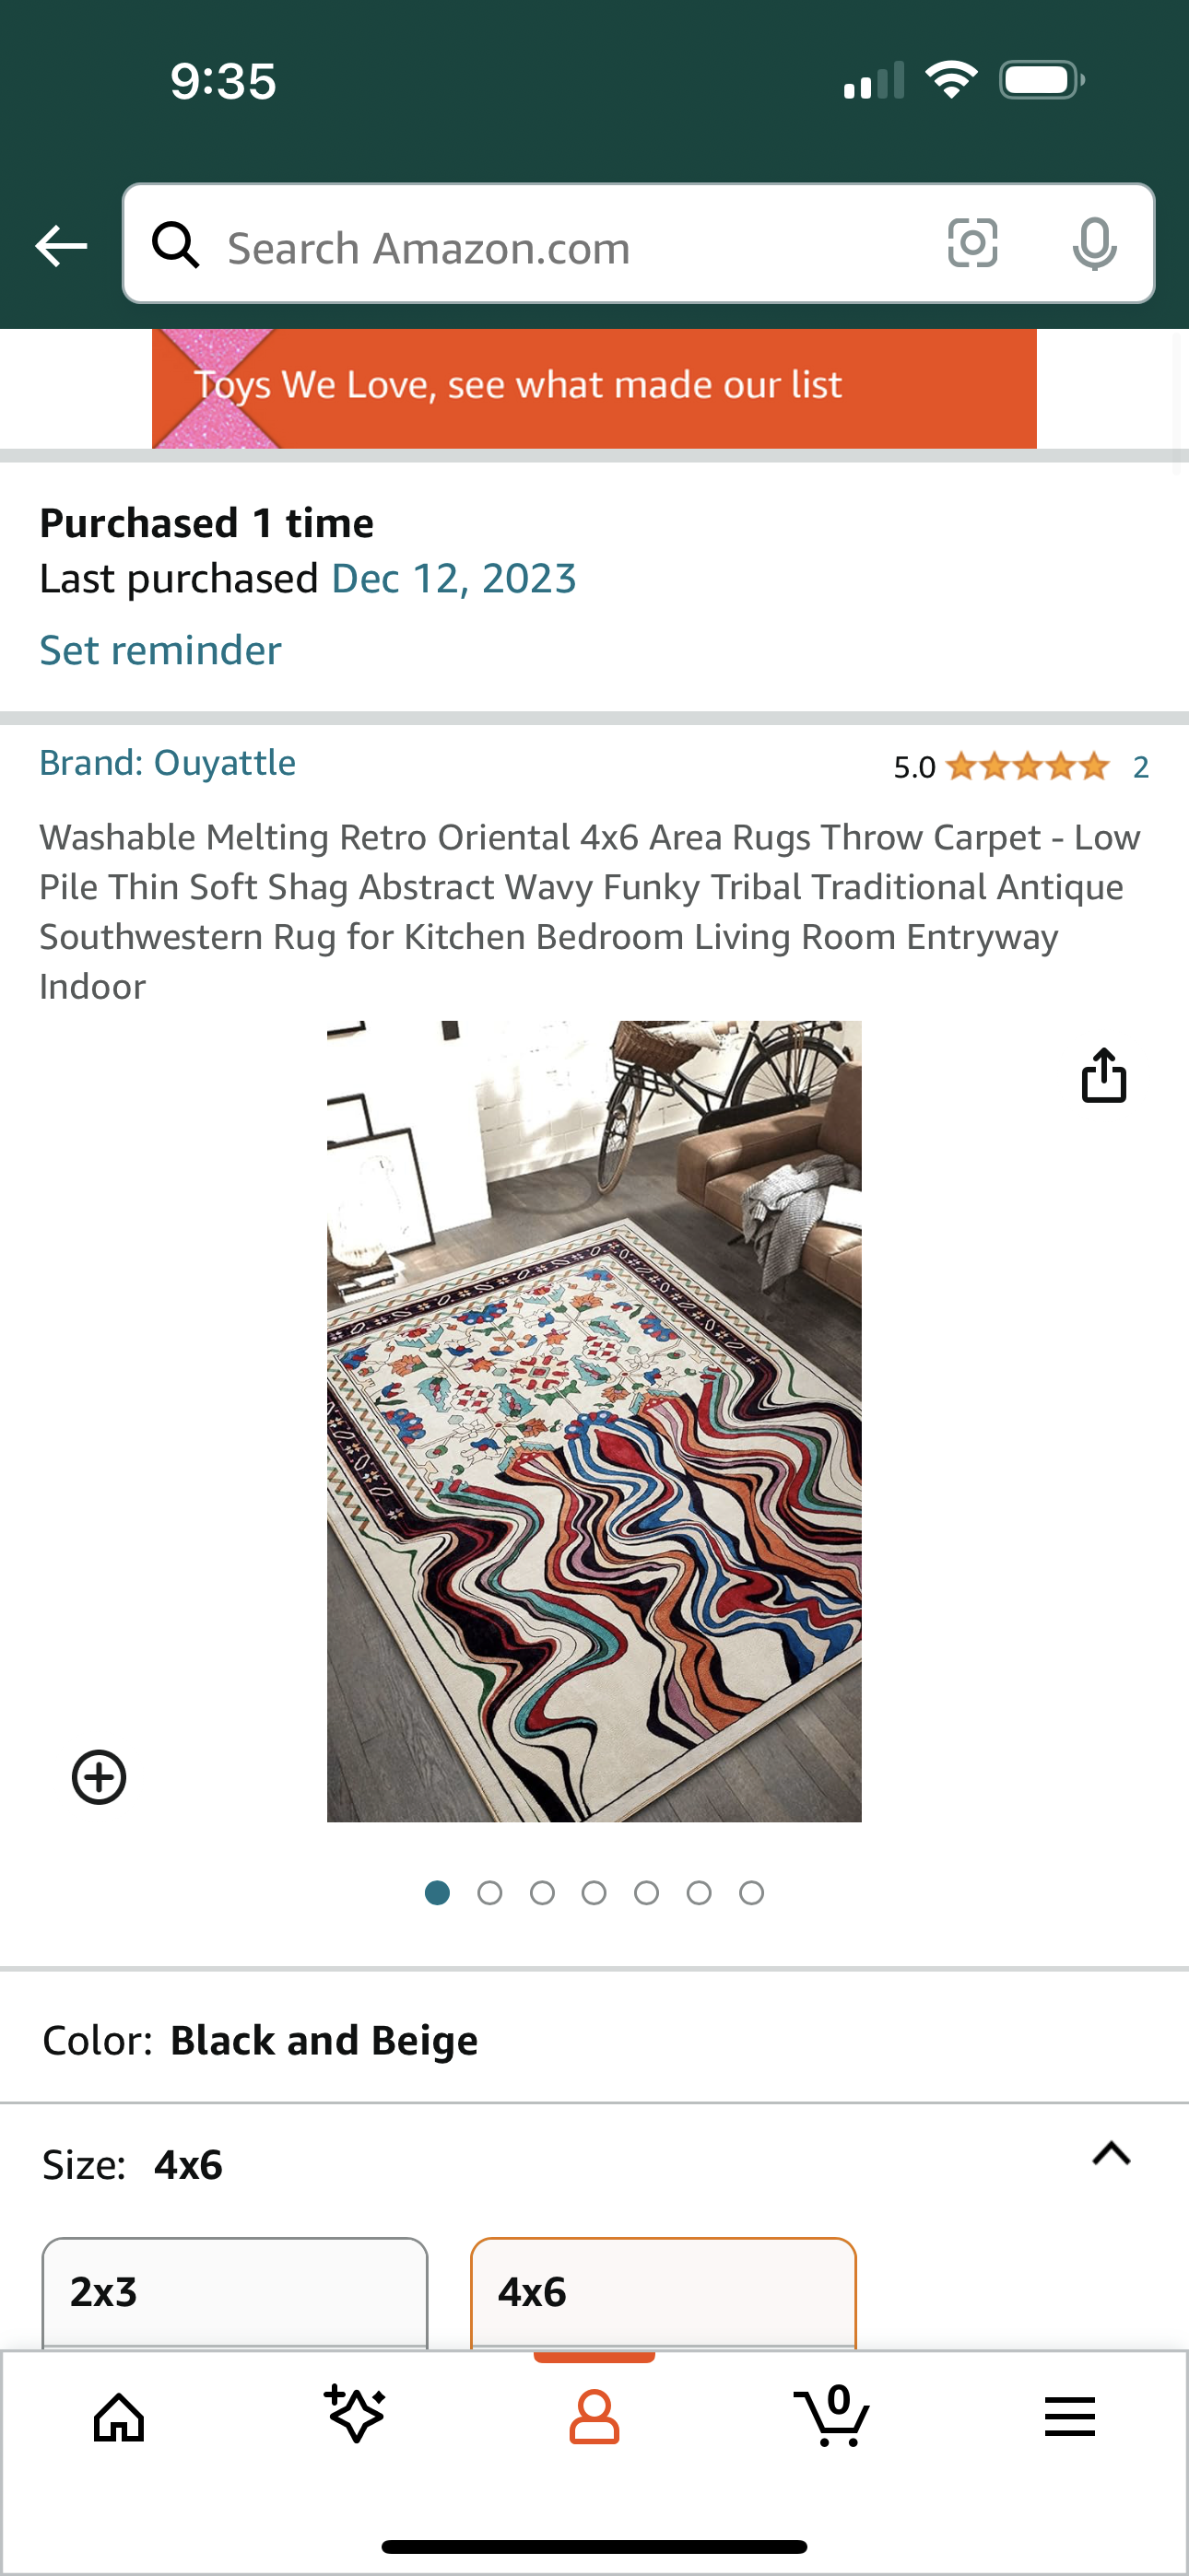
Task: Jump to the last image dot
Action: (x=751, y=1893)
